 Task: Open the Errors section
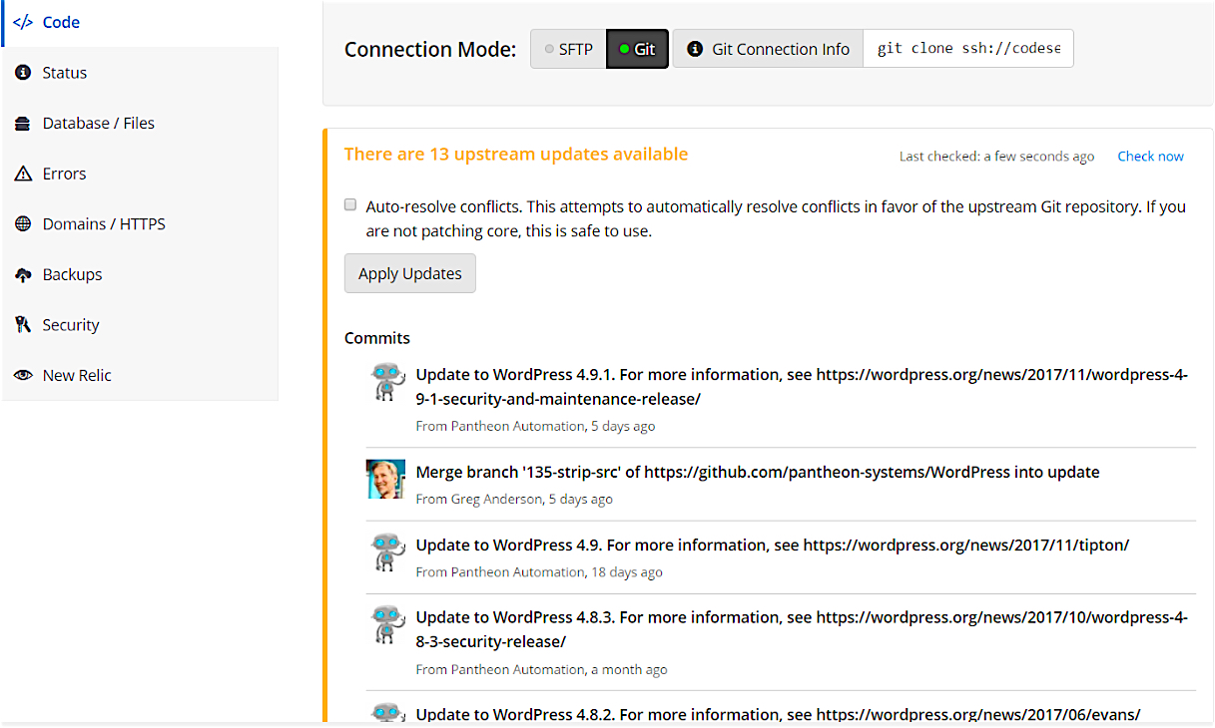coord(141,174)
